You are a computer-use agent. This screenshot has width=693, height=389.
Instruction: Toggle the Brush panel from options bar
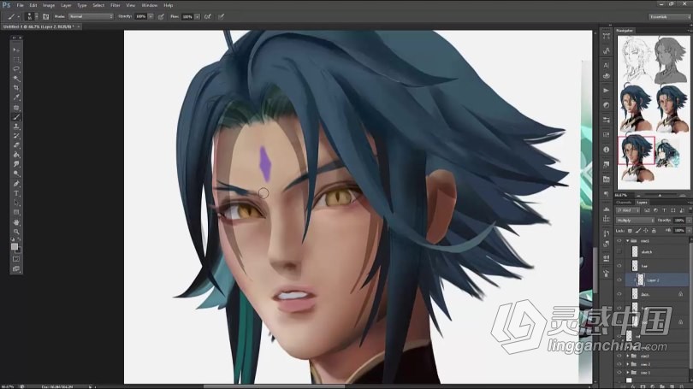point(45,16)
